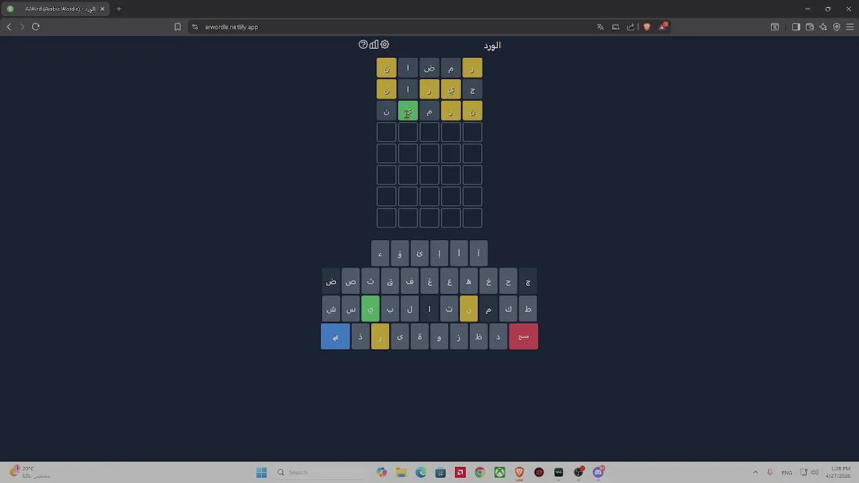Click the ز key on the keyboard
859x483 pixels.
pos(459,337)
